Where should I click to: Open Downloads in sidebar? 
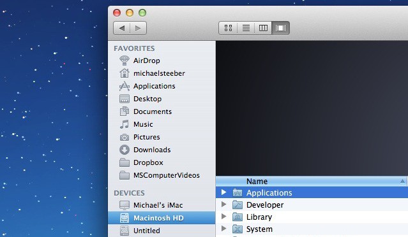pos(152,150)
